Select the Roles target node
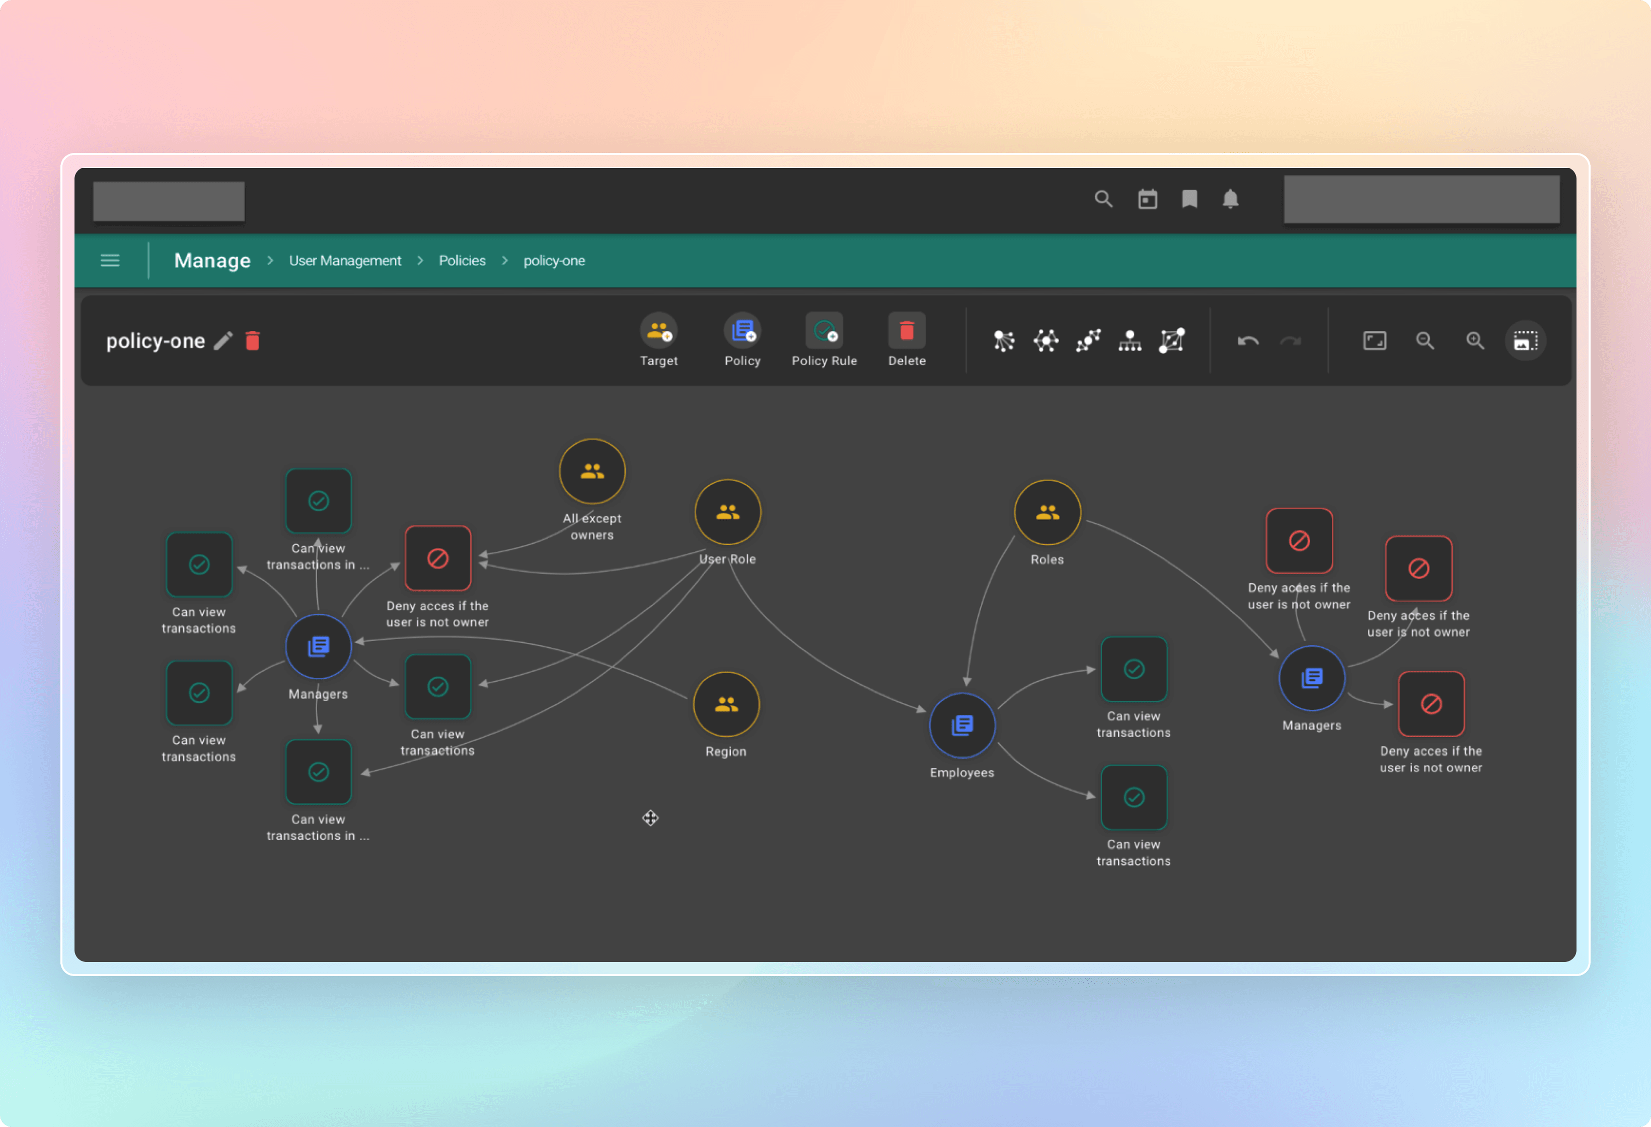Screen dimensions: 1651x1127 [1048, 512]
